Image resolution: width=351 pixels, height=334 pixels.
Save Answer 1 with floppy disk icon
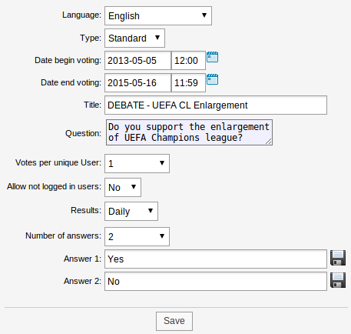click(x=338, y=258)
